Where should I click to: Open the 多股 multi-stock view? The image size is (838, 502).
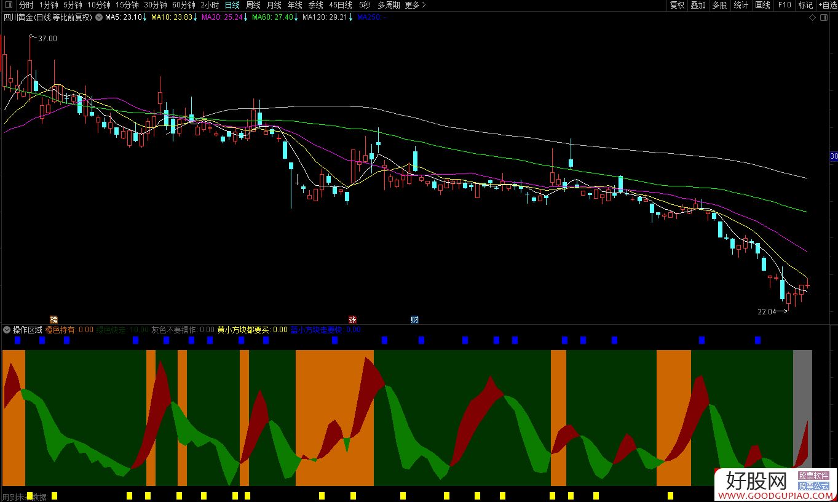(x=719, y=5)
